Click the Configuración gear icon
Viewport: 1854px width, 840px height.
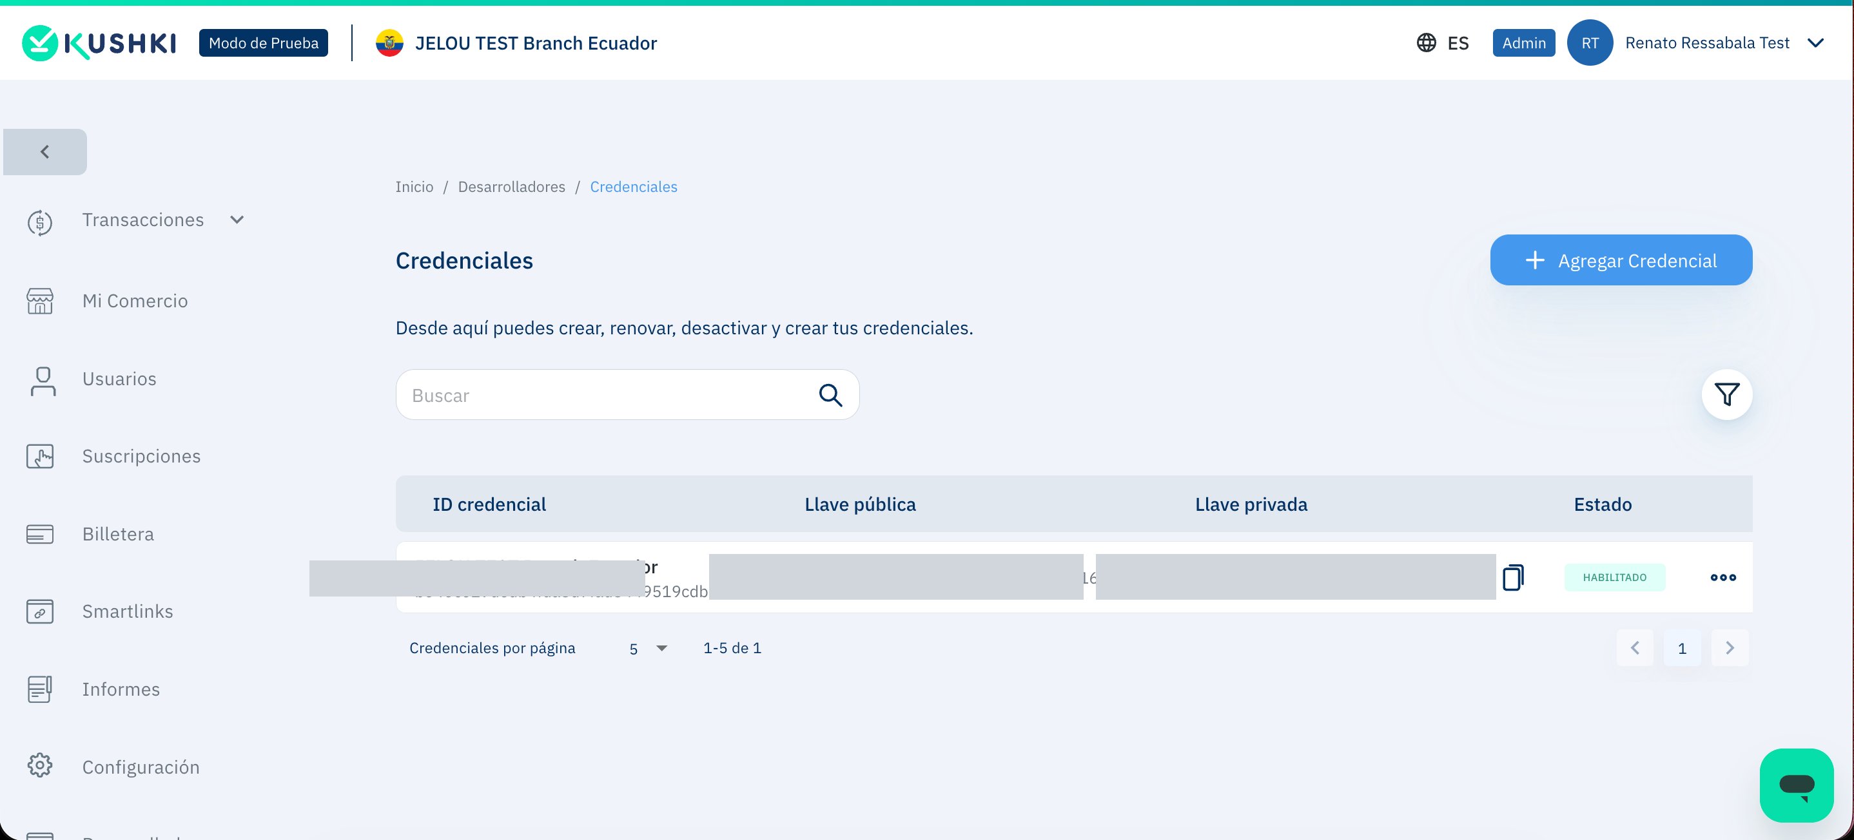tap(39, 765)
